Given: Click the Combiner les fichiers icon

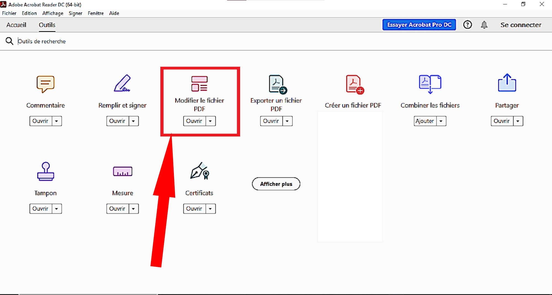Looking at the screenshot, I should (430, 84).
